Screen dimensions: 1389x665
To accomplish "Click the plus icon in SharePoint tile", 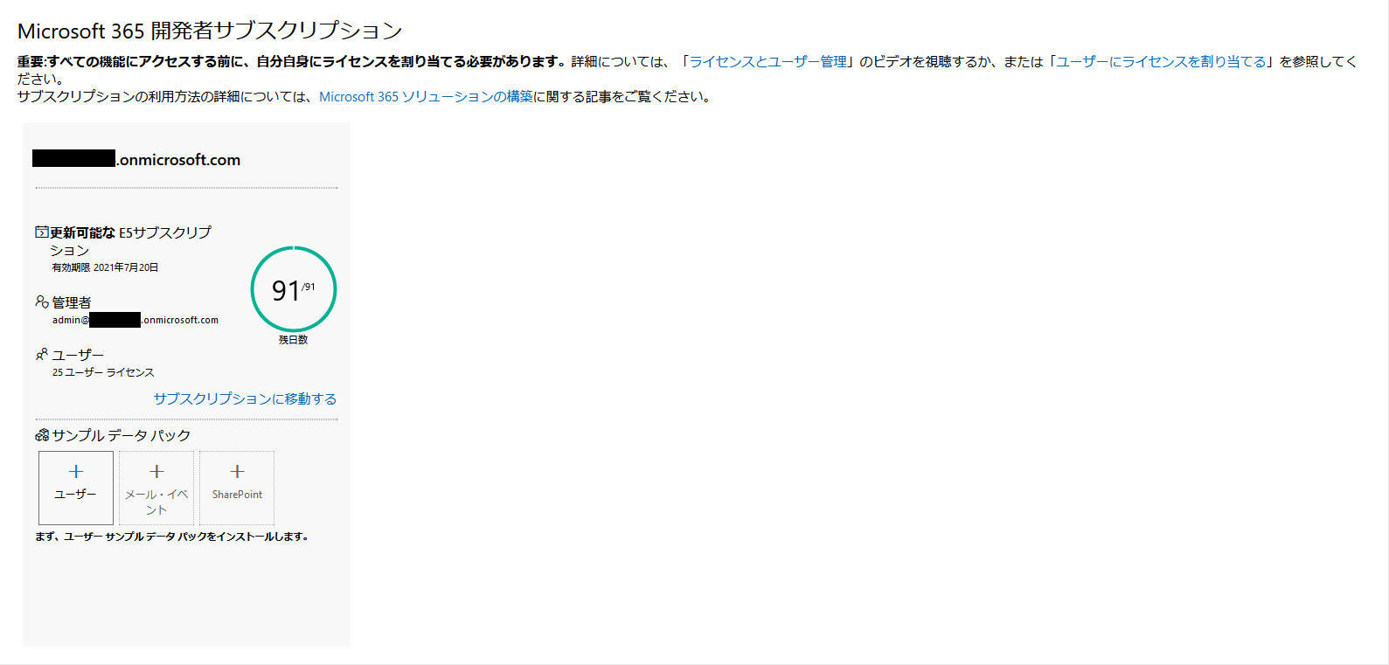I will 237,472.
